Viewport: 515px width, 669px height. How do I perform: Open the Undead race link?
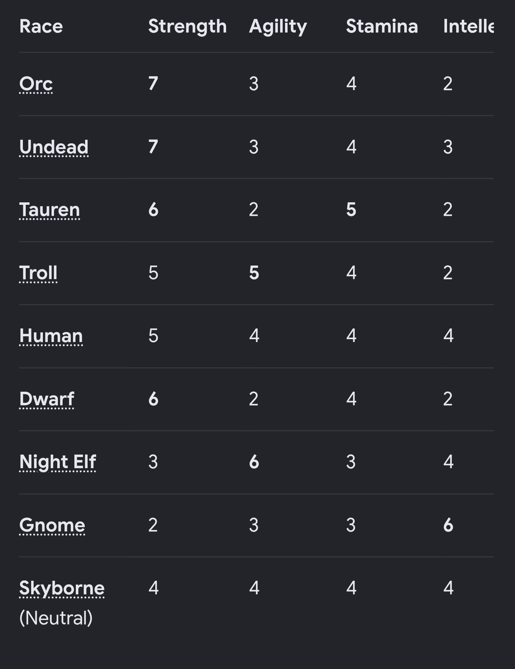54,147
